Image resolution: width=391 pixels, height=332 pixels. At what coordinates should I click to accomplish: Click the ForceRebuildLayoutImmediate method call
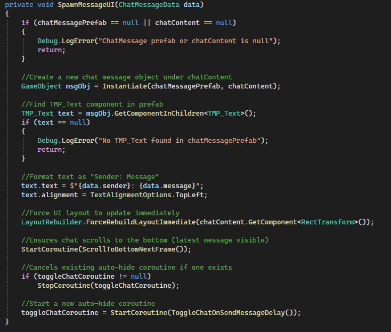point(137,222)
